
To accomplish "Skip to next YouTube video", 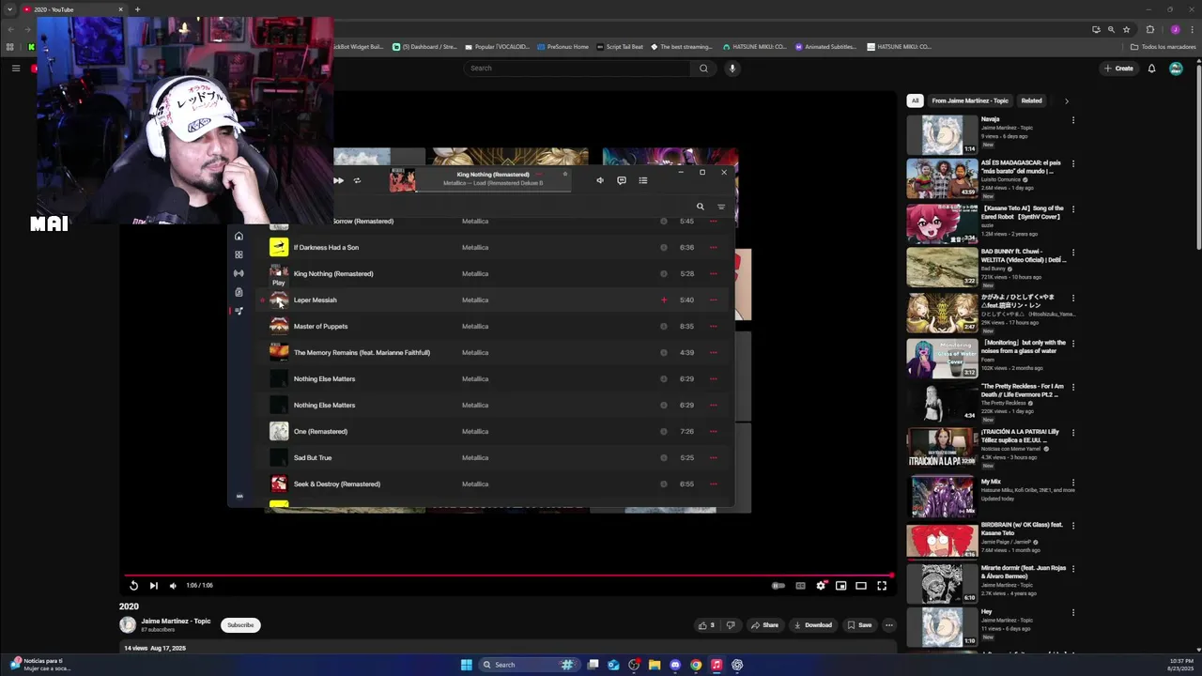I will 154,585.
